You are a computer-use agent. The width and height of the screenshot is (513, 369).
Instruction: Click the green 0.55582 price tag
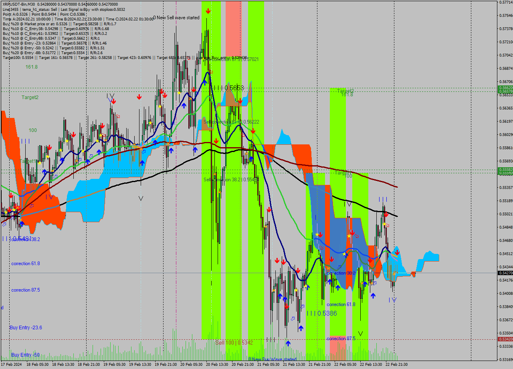coord(505,169)
